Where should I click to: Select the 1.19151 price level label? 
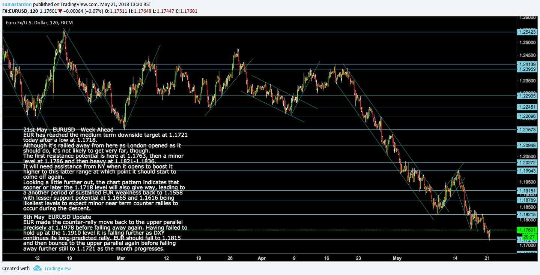pyautogui.click(x=527, y=191)
